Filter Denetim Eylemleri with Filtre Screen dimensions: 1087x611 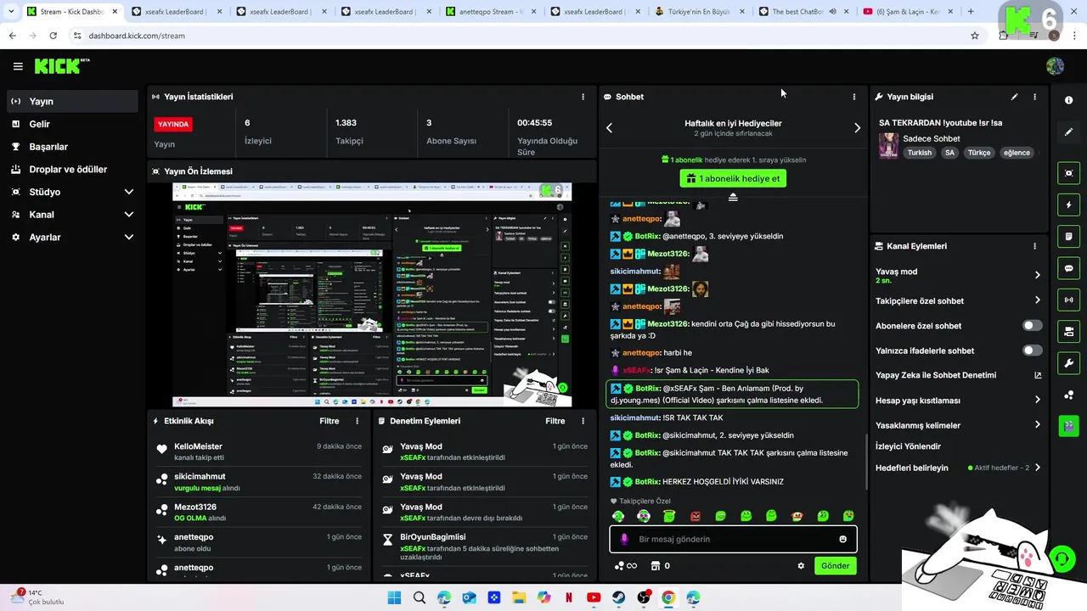pos(555,421)
